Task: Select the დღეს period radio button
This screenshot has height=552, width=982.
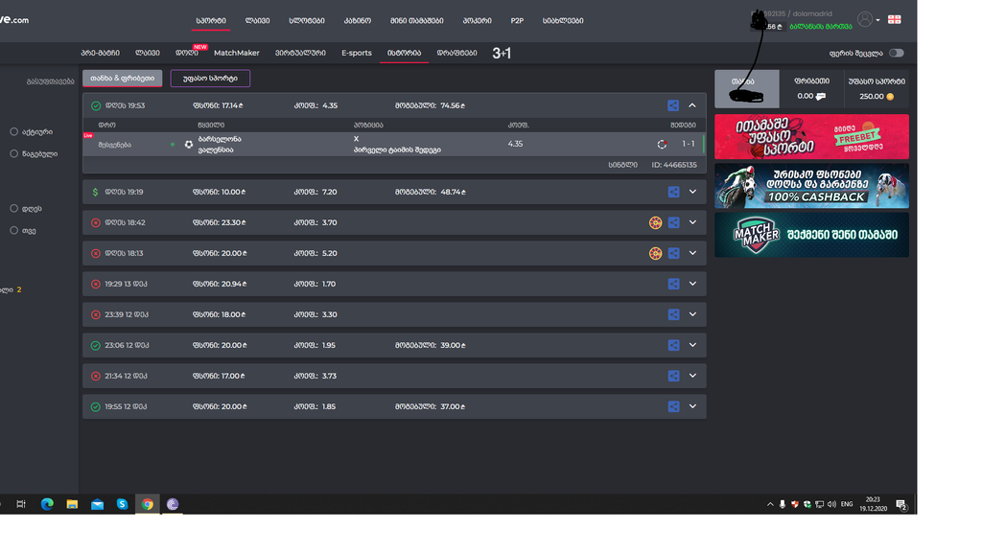Action: coord(13,208)
